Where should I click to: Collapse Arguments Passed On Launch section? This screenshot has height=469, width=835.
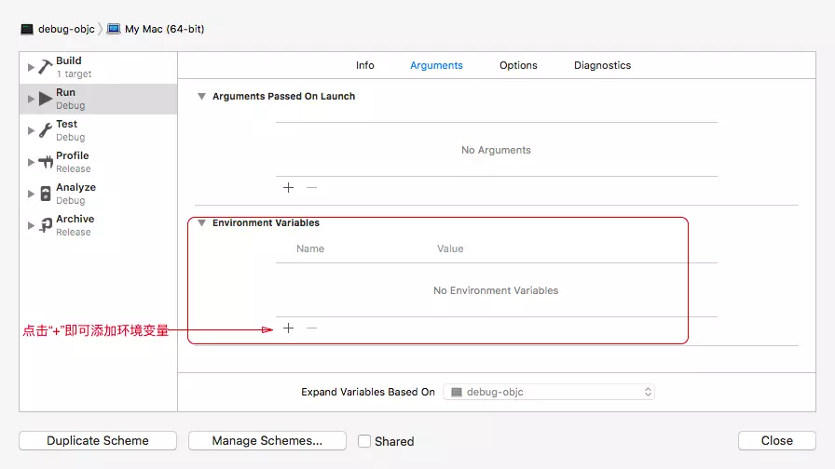[x=201, y=97]
